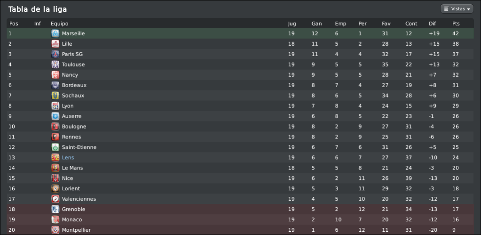Sort table by Dif column header
This screenshot has height=235, width=481.
tap(432, 24)
